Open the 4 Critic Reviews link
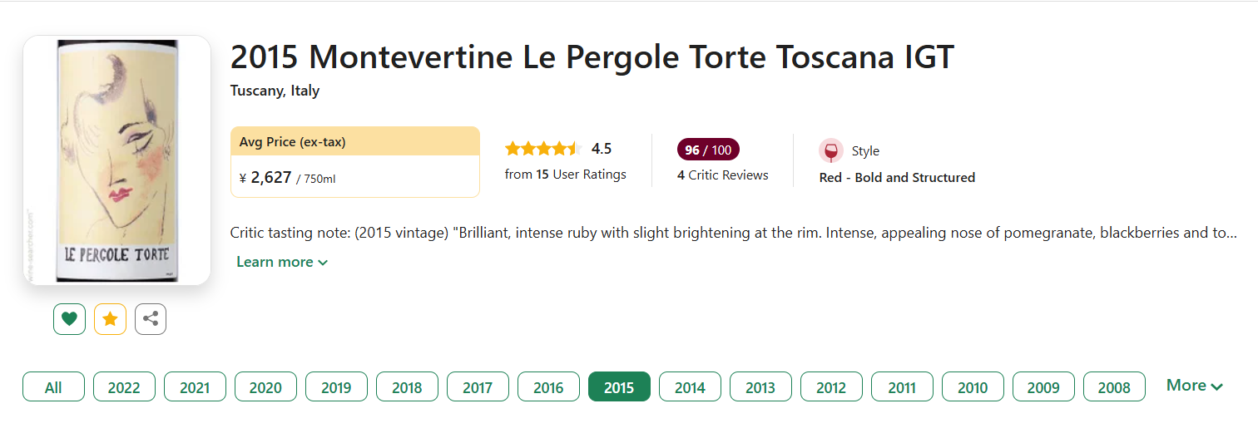 coord(723,175)
